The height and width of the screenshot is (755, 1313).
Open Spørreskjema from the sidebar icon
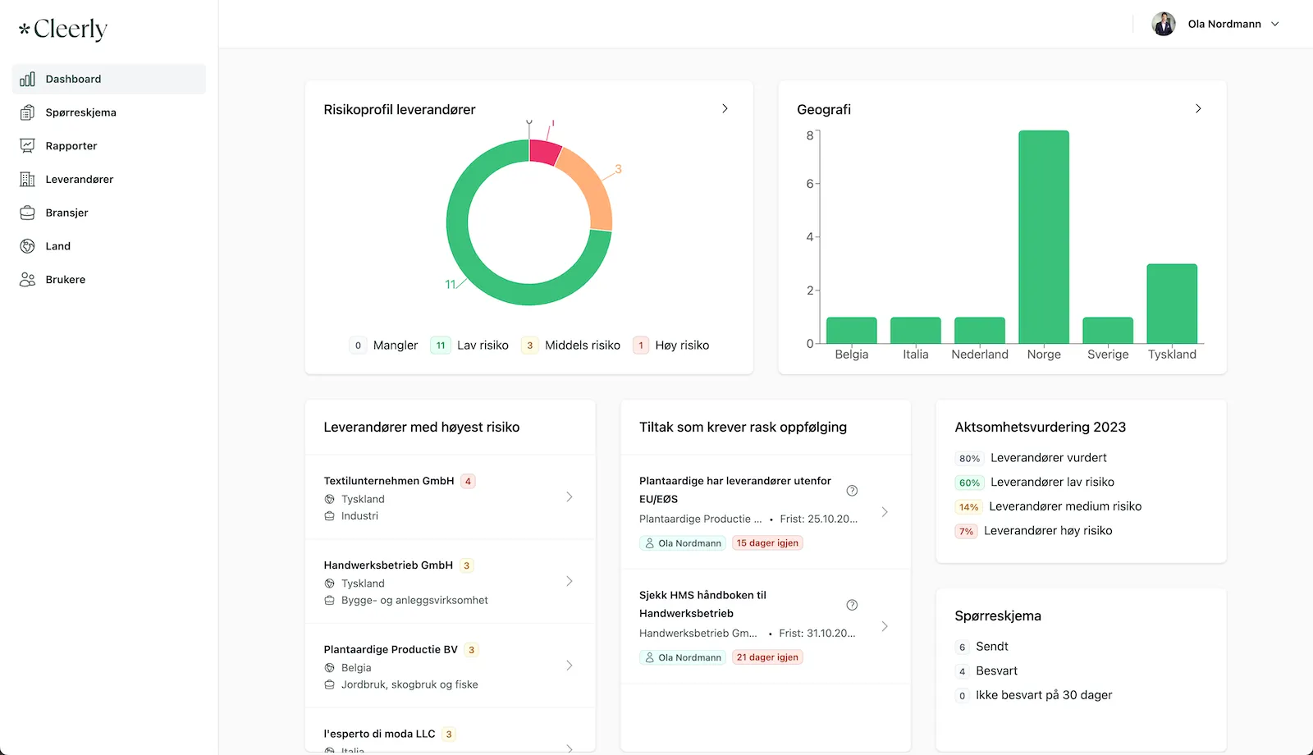pyautogui.click(x=25, y=112)
